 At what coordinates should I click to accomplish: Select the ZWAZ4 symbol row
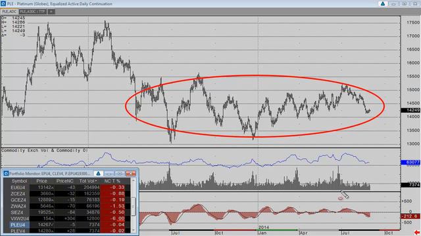pyautogui.click(x=18, y=206)
